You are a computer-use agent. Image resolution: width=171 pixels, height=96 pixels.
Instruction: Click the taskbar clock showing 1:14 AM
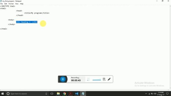click(x=161, y=94)
